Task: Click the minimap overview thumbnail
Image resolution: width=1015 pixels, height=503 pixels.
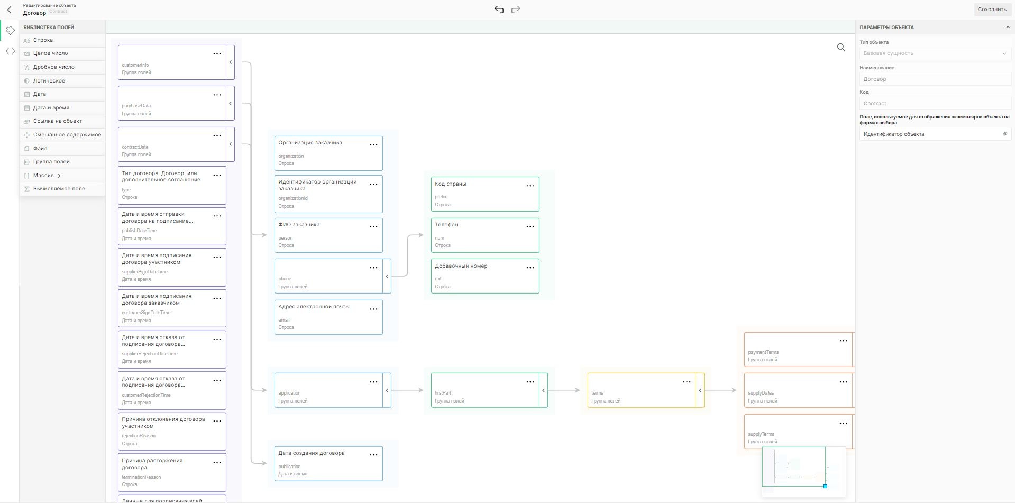Action: tap(803, 471)
